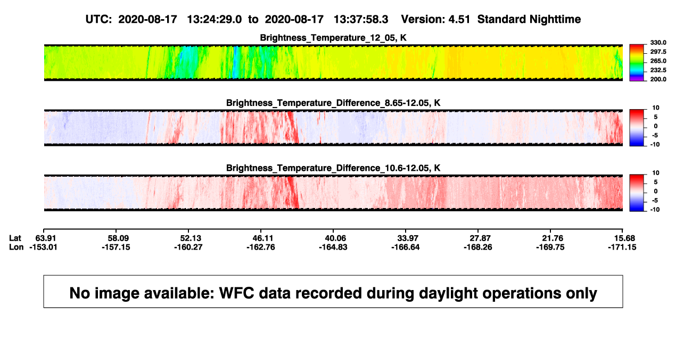692x355 pixels.
Task: Click longitude value -164.83
Action: point(332,247)
